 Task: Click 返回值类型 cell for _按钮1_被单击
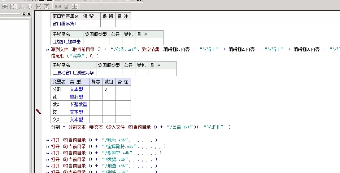coord(96,42)
